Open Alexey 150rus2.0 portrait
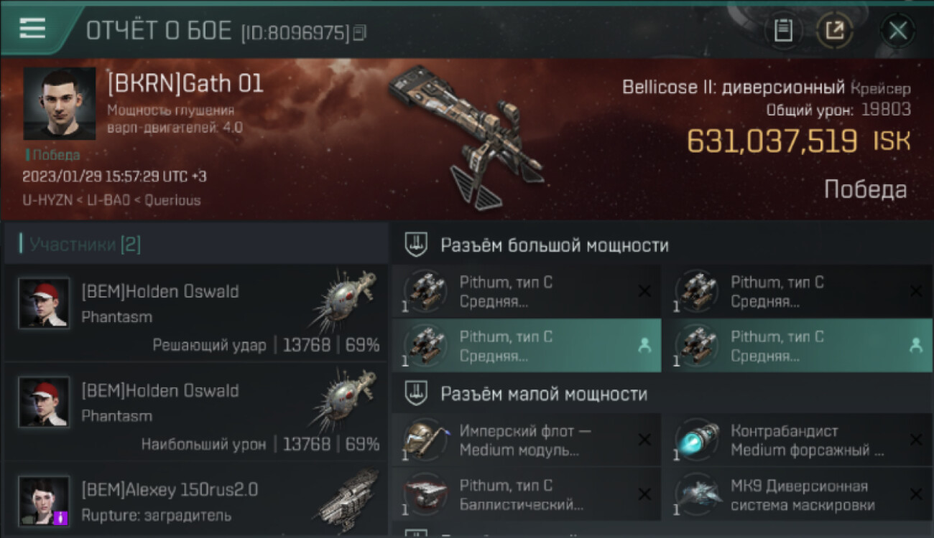934x538 pixels. (45, 500)
